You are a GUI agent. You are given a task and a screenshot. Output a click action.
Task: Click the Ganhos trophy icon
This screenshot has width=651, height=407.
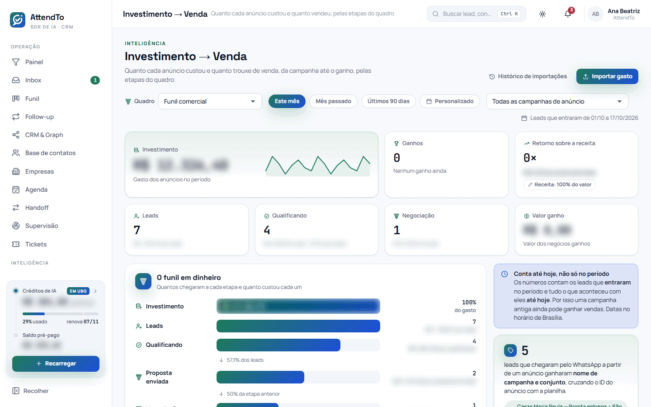[x=396, y=143]
